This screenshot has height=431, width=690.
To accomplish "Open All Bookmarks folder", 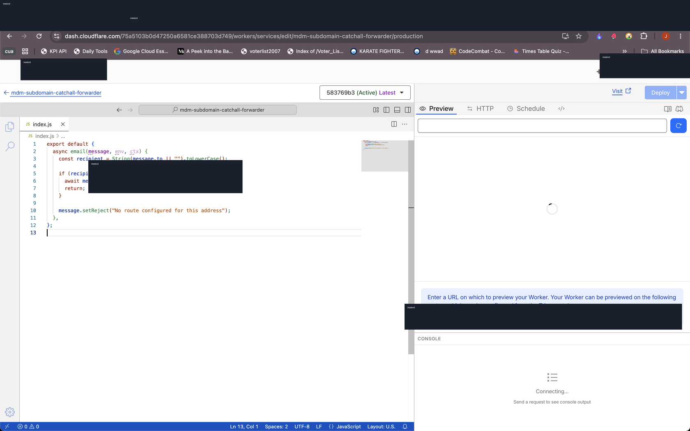I will tap(662, 51).
